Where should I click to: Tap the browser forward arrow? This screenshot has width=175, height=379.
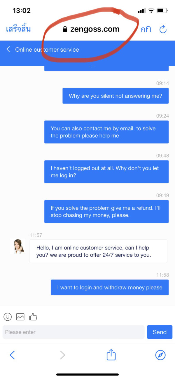62,355
